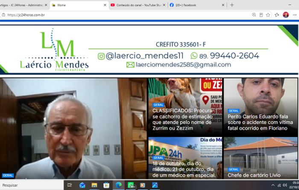Click GERAL tag on the dog article
Image resolution: width=299 pixels, height=190 pixels.
pyautogui.click(x=158, y=105)
